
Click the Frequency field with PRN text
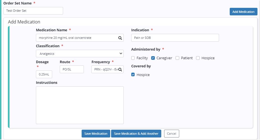coord(105,70)
